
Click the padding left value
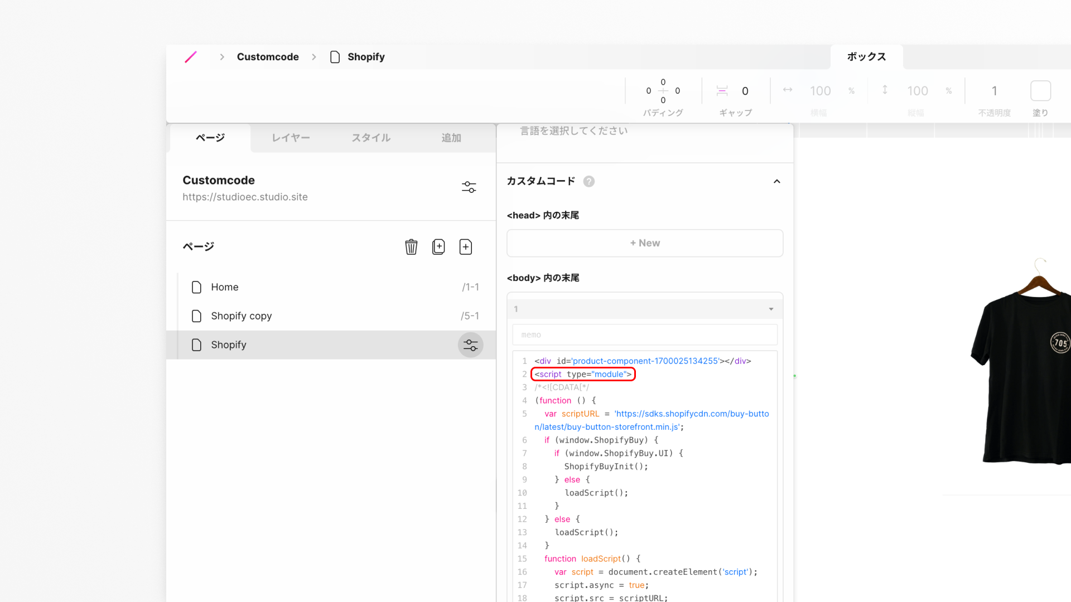649,91
